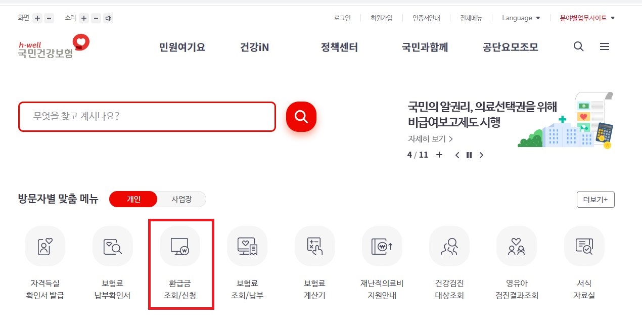Screen dimensions: 642x334
Task: Select the 자격득실 확인서 발급 icon
Action: [45, 246]
